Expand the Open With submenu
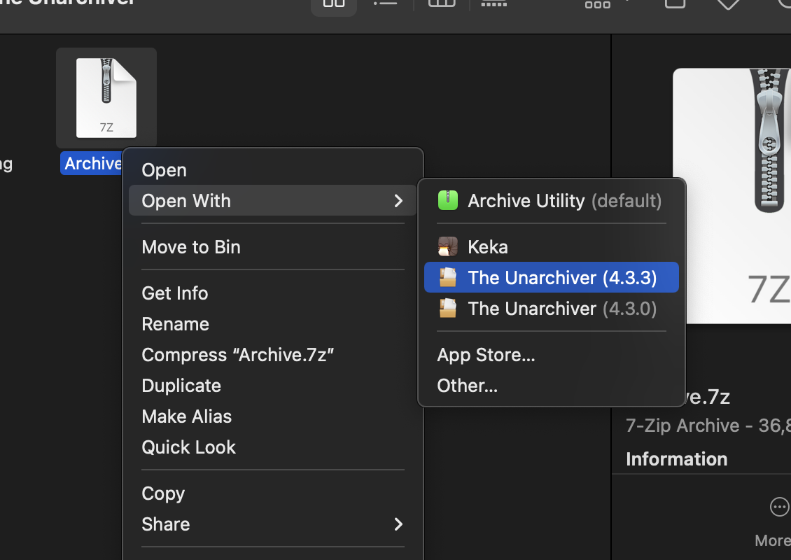Image resolution: width=791 pixels, height=560 pixels. (x=272, y=201)
